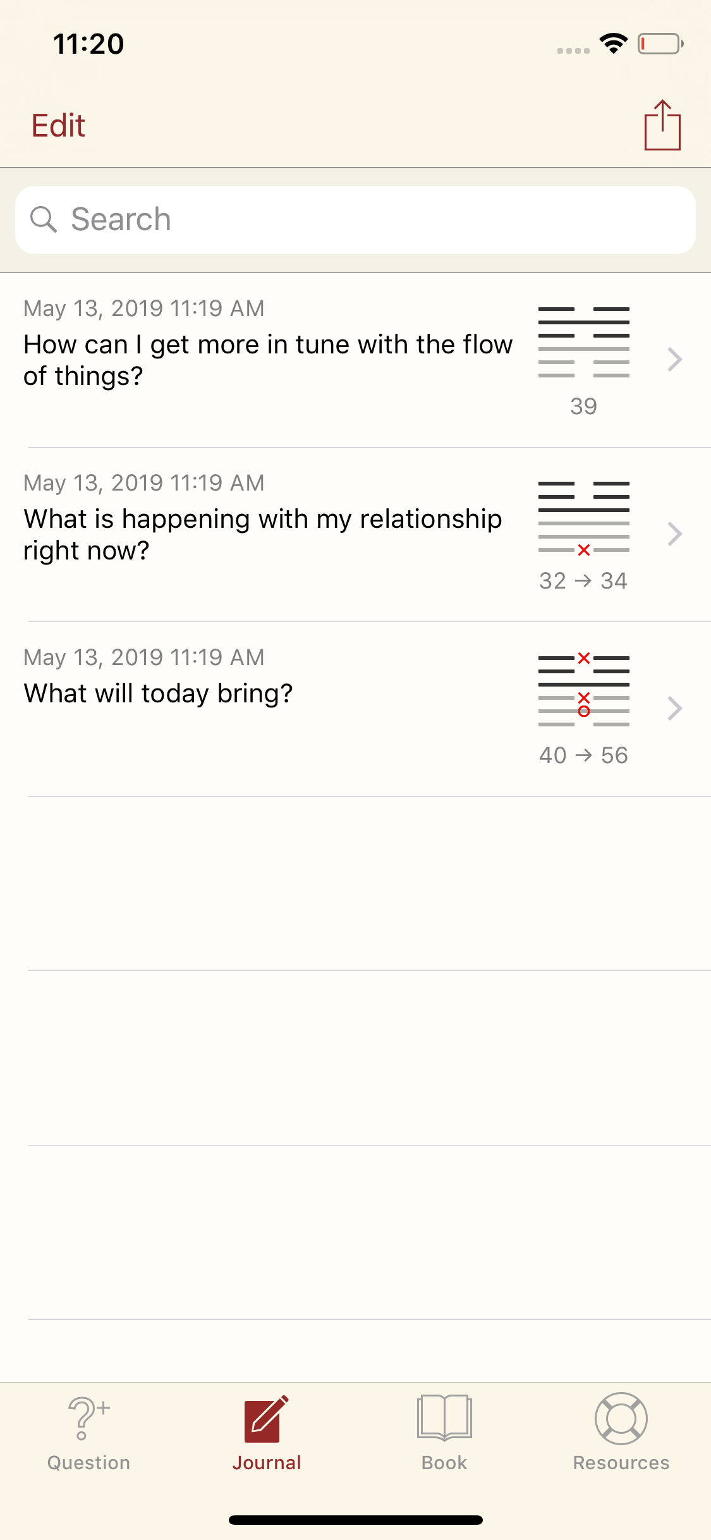Switch to the Resources tab label
711x1540 pixels.
[x=621, y=1463]
